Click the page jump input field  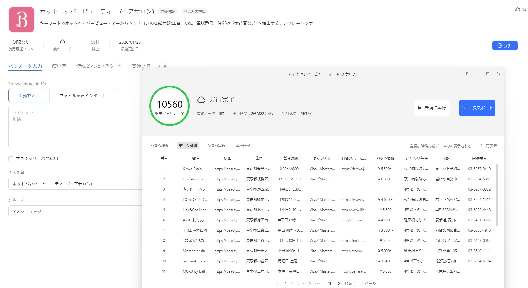pos(358,283)
